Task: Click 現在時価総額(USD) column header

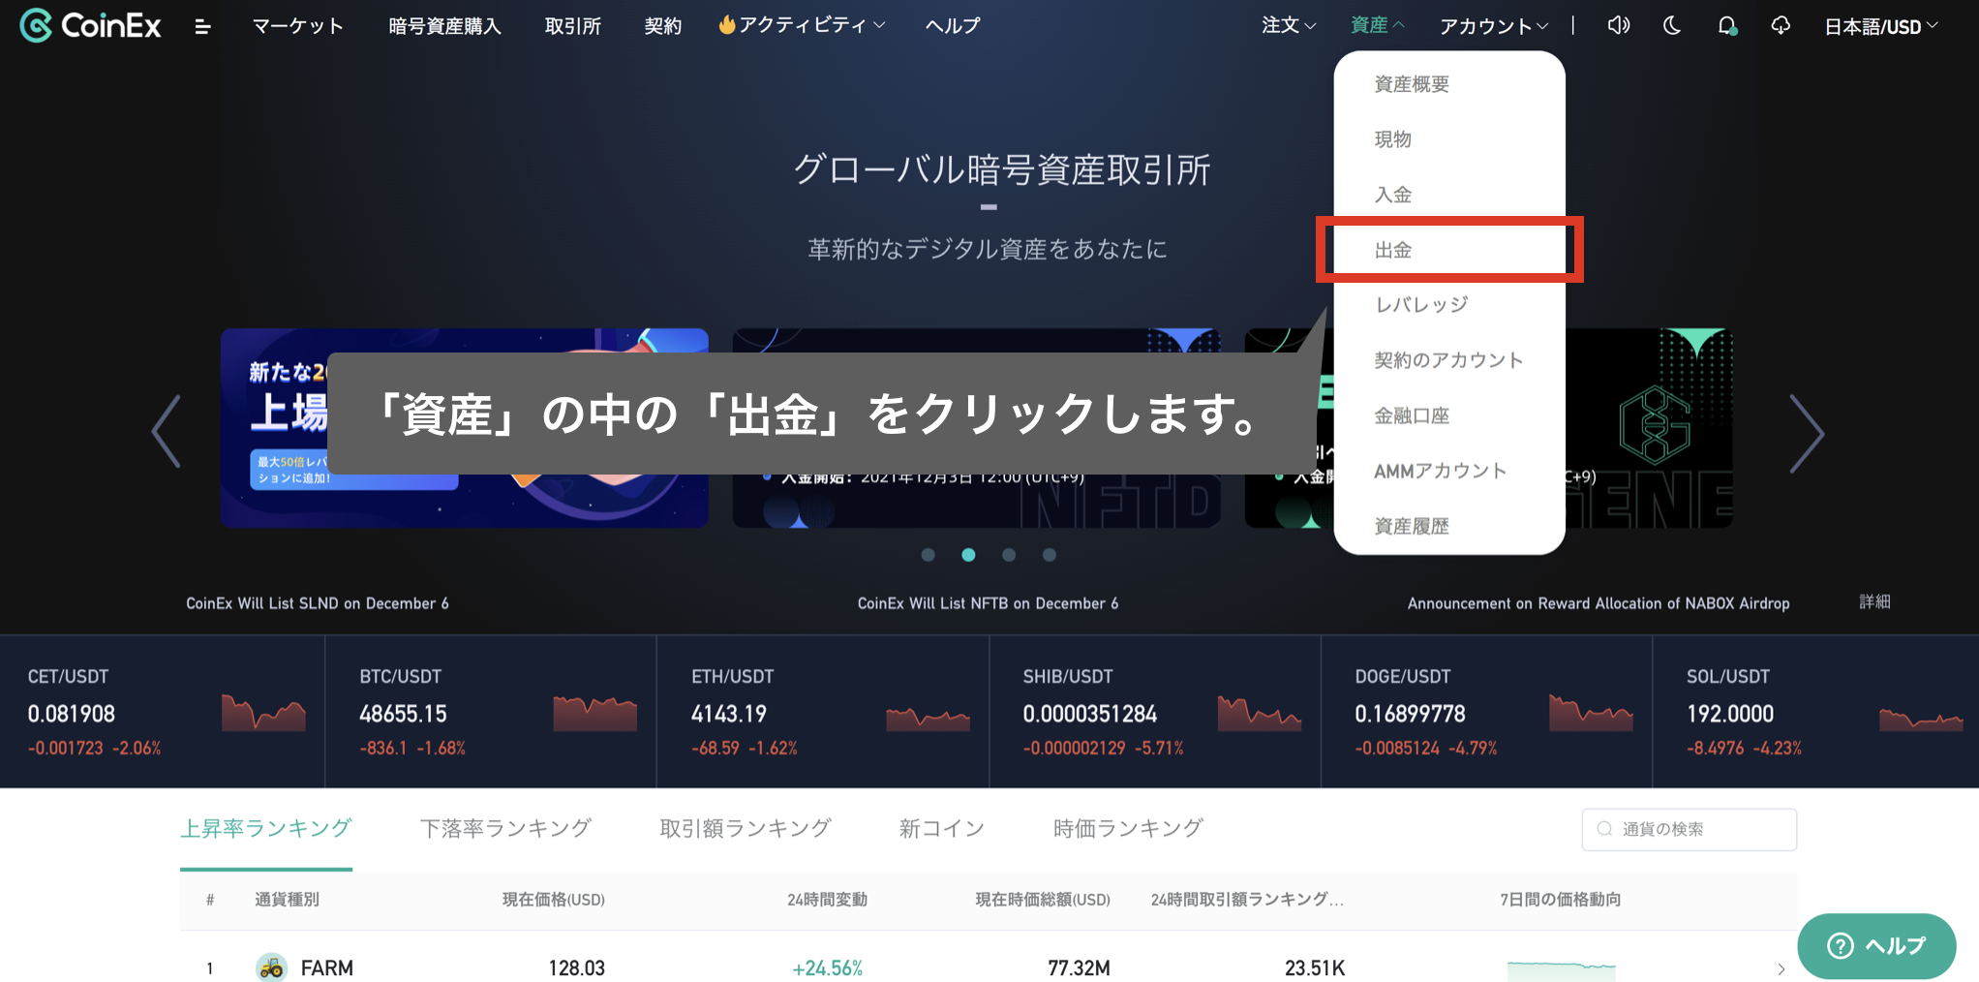Action: pyautogui.click(x=1043, y=900)
